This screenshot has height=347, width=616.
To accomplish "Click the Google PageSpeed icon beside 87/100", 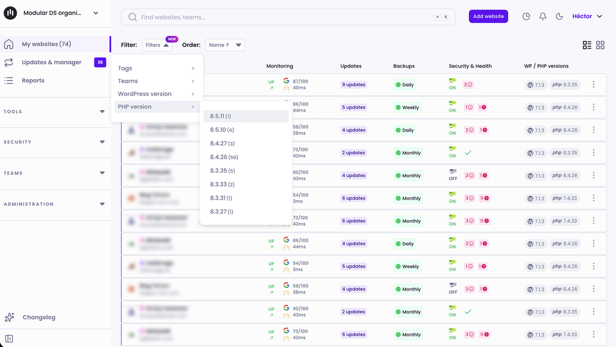I will (x=286, y=81).
